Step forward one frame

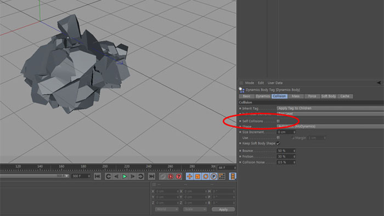tap(133, 176)
